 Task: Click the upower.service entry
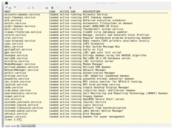tap(15, 117)
